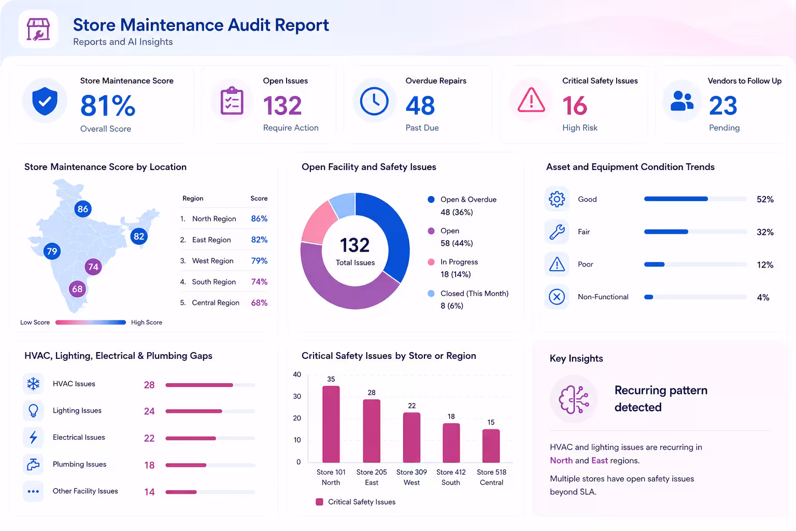Select the Central Region 68% row
This screenshot has height=531, width=796.
pyautogui.click(x=224, y=303)
